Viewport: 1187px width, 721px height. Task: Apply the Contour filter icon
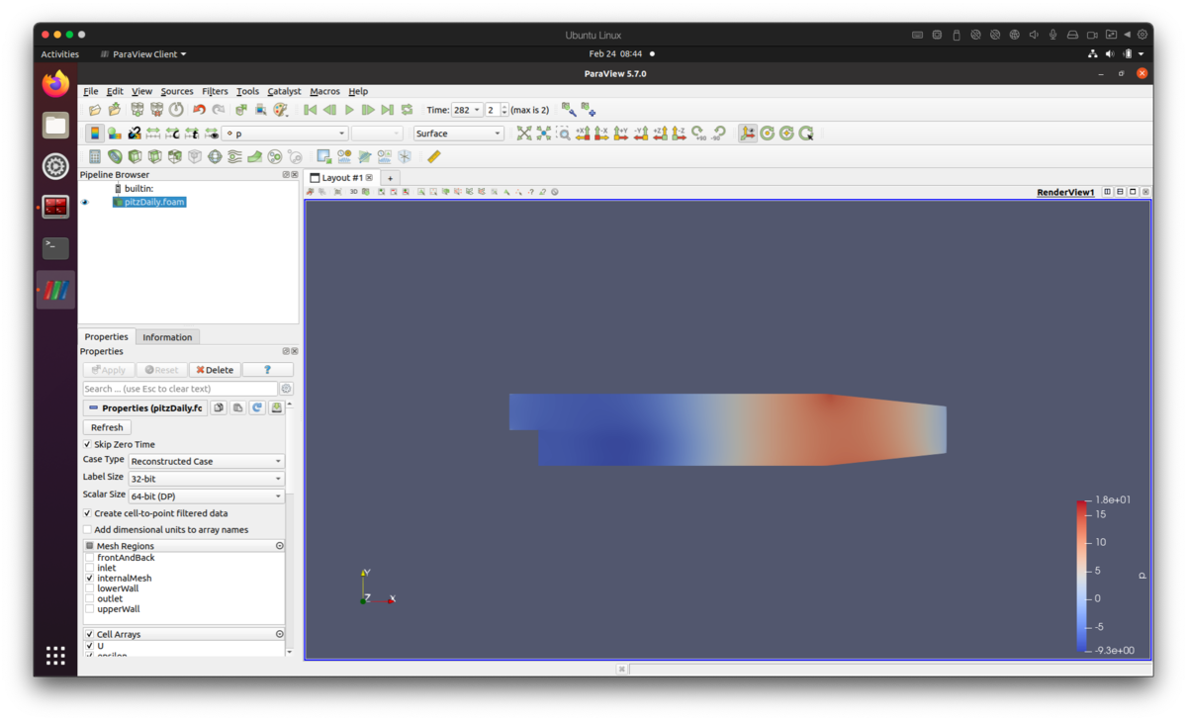coord(115,156)
